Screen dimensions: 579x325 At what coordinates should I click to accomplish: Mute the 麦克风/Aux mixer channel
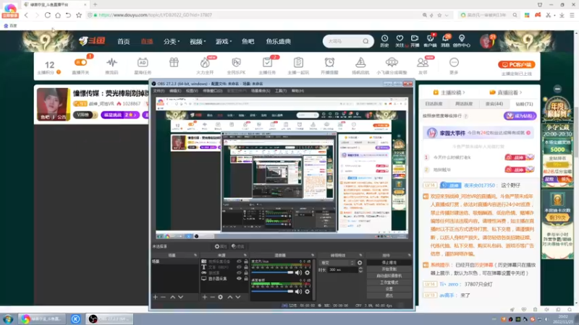[x=298, y=273]
